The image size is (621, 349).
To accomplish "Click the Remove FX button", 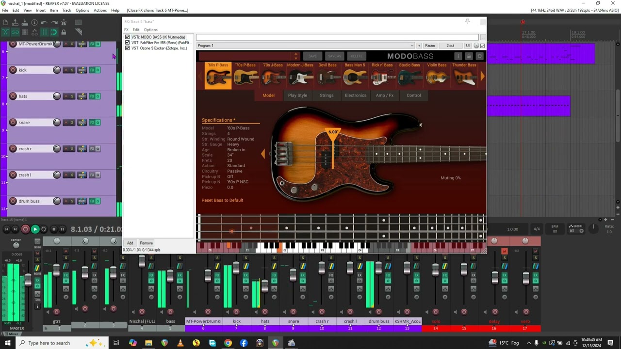I will [x=146, y=243].
